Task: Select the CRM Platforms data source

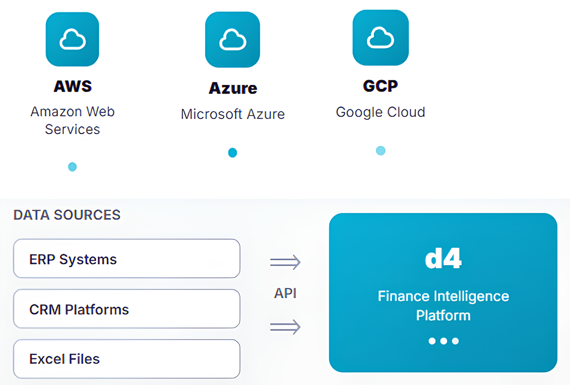Action: [x=127, y=309]
